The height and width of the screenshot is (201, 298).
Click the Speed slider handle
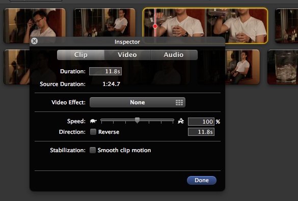coord(137,120)
